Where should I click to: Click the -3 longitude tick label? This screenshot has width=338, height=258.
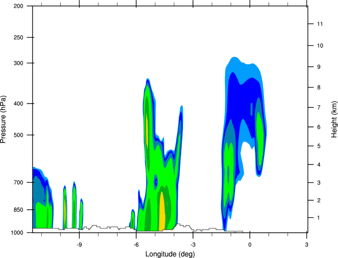[x=193, y=245]
